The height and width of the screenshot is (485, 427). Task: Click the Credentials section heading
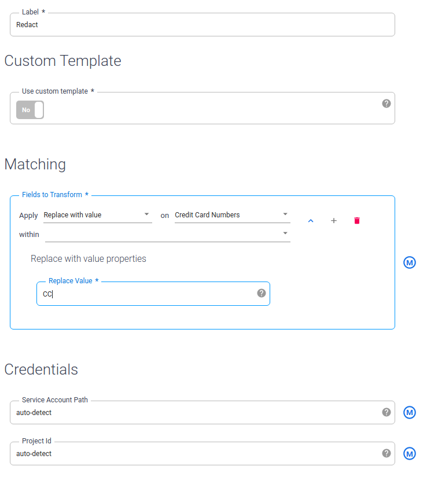pos(41,369)
